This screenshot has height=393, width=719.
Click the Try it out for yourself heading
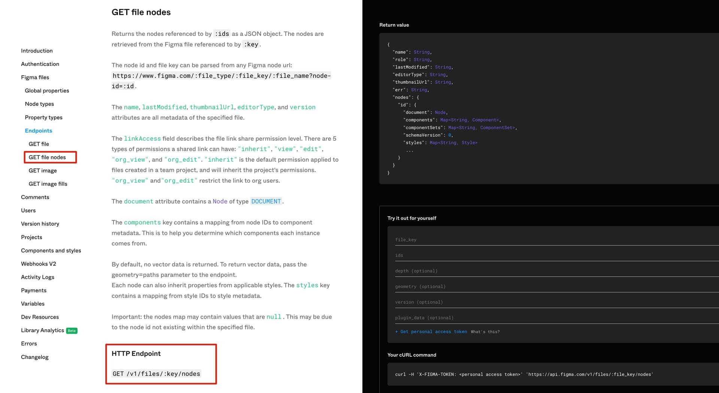coord(412,218)
